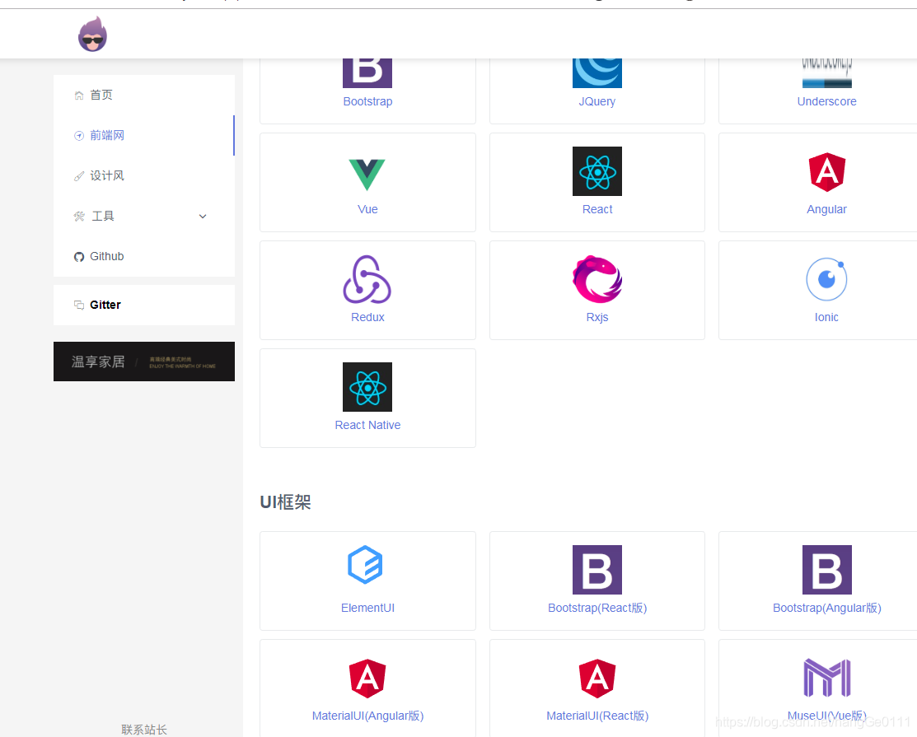Open the MaterialUI(React版) text link
Viewport: 917px width, 737px height.
click(597, 716)
